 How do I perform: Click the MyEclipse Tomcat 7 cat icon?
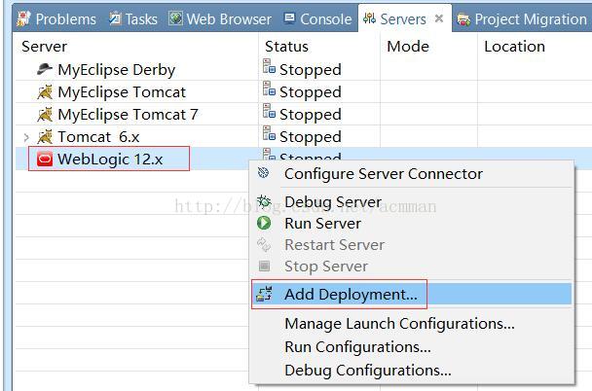coord(45,114)
